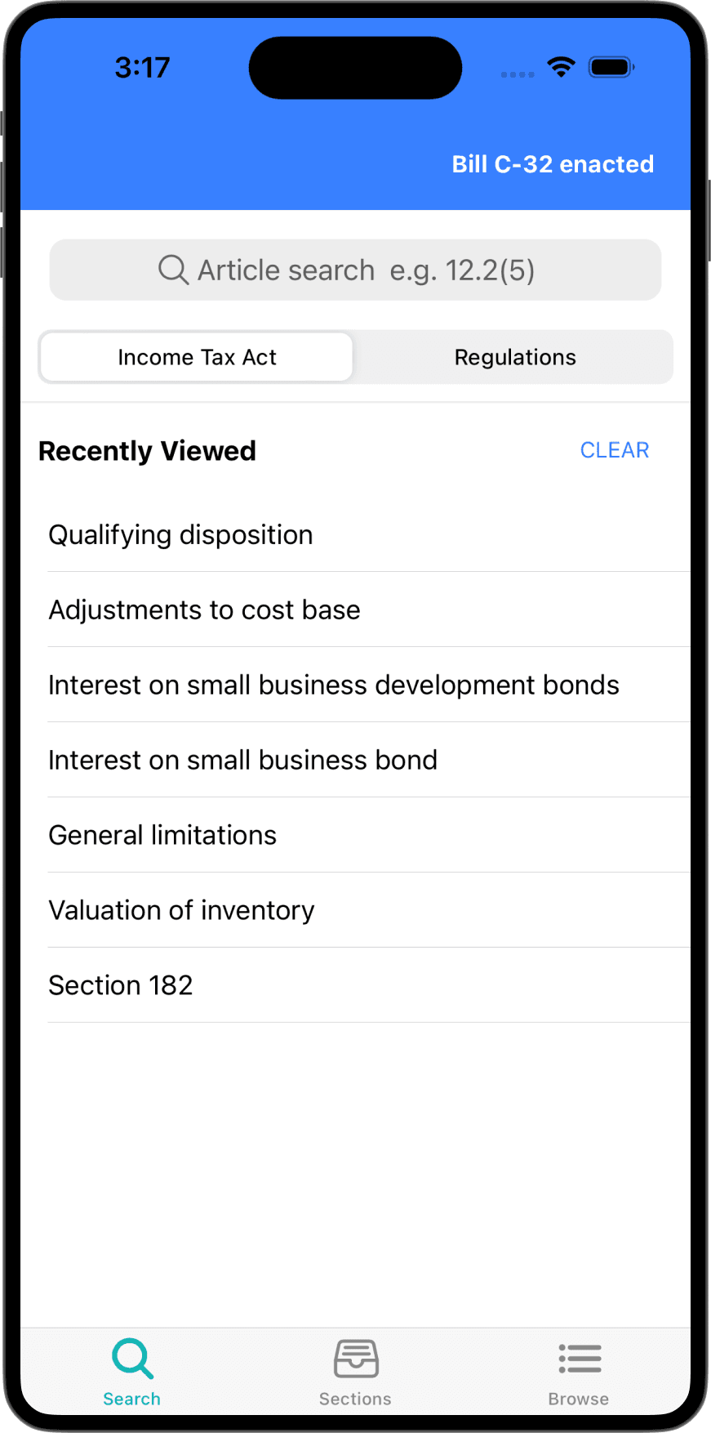The height and width of the screenshot is (1433, 711).
Task: Open Adjustments to cost base entry
Action: pyautogui.click(x=204, y=610)
